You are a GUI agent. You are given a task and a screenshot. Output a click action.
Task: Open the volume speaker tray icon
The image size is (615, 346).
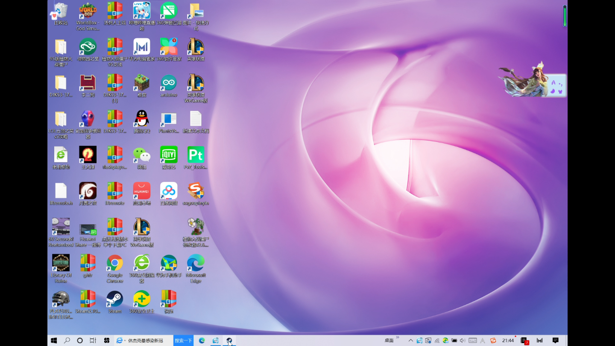[463, 340]
